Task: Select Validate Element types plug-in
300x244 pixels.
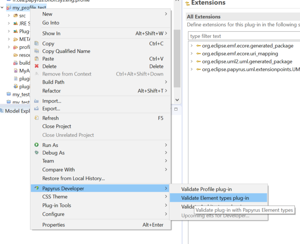Action: tap(218, 198)
